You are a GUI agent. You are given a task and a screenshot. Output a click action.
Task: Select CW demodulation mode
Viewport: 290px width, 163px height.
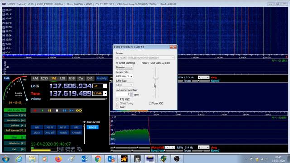tap(81, 78)
